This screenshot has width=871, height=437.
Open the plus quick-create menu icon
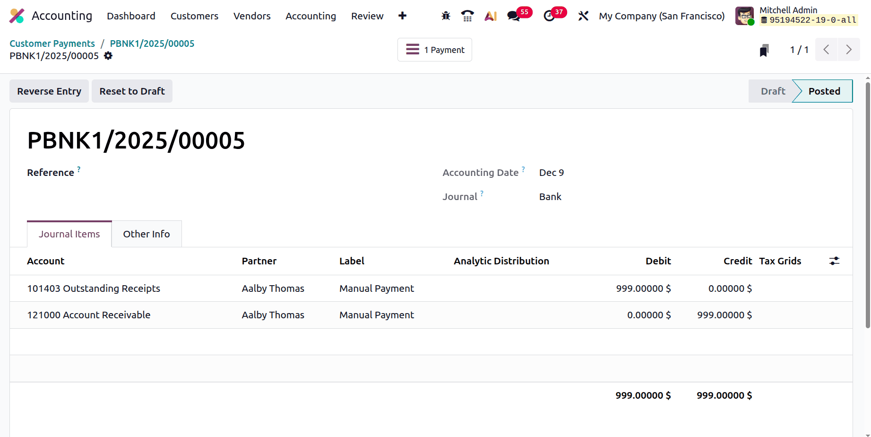[402, 16]
